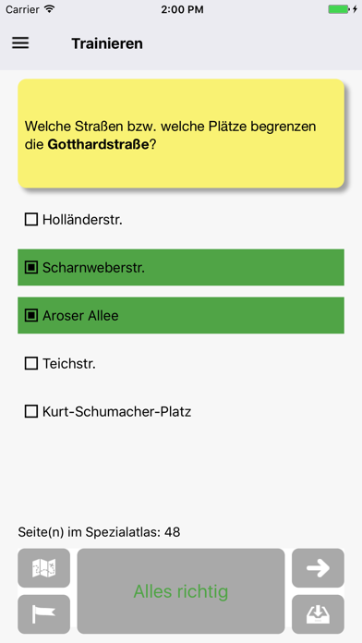Tap the 2:00 PM clock in status bar
Viewport: 362px width, 643px height.
point(182,9)
